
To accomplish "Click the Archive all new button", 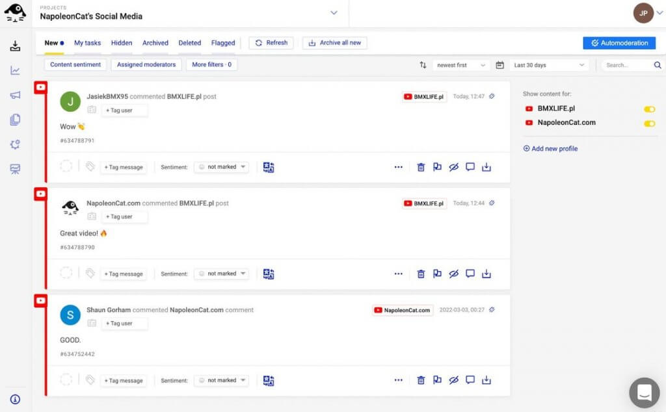I will point(335,43).
